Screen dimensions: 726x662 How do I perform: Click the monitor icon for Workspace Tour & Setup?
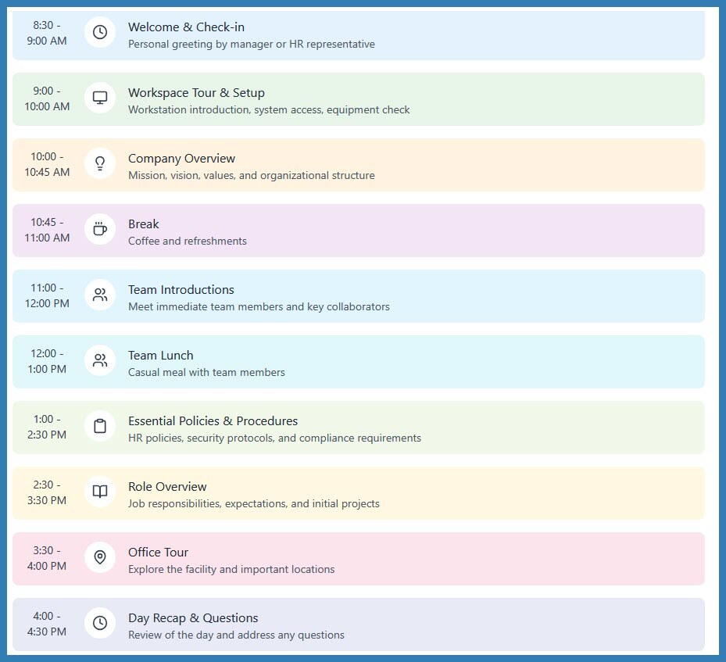100,98
